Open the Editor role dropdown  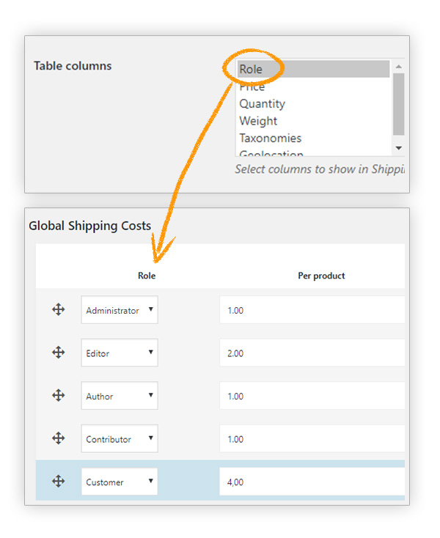pyautogui.click(x=120, y=353)
